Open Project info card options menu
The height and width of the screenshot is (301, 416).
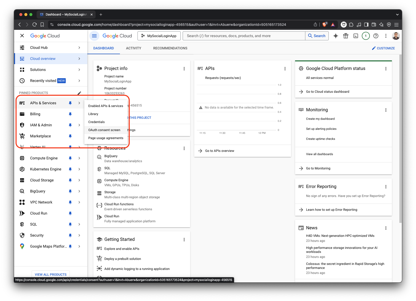pos(184,69)
